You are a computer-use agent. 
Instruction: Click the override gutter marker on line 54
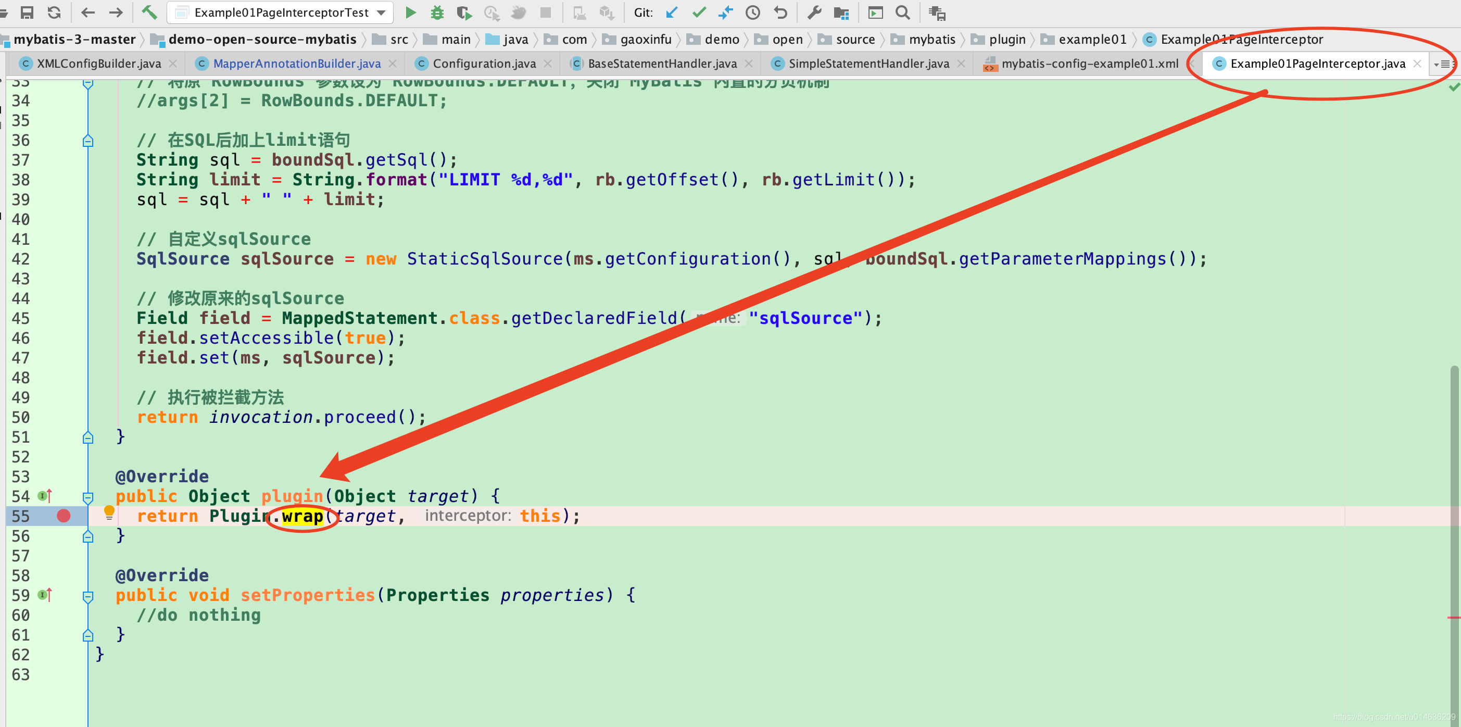pos(45,496)
